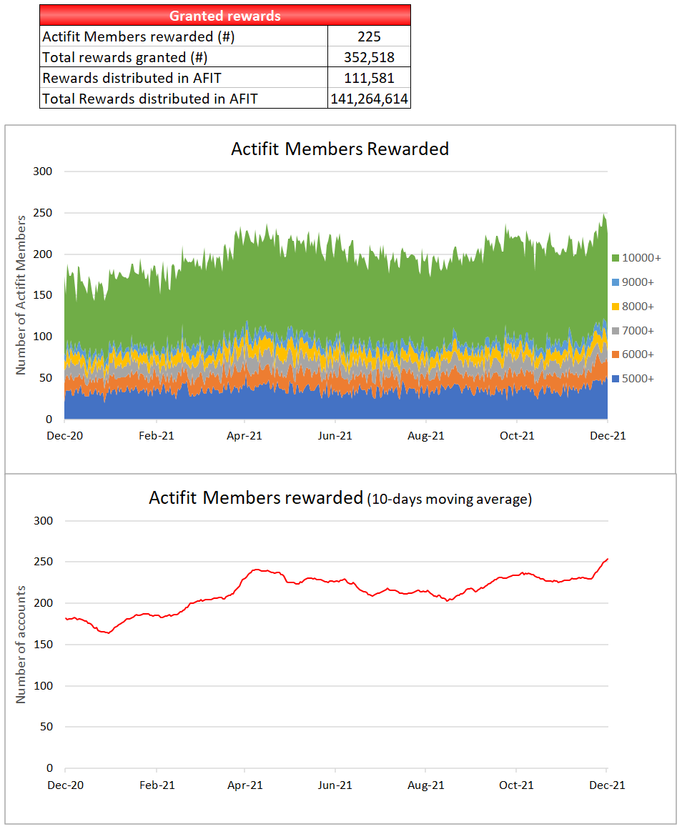Click the 200 label on the line chart's y-axis

[x=43, y=603]
